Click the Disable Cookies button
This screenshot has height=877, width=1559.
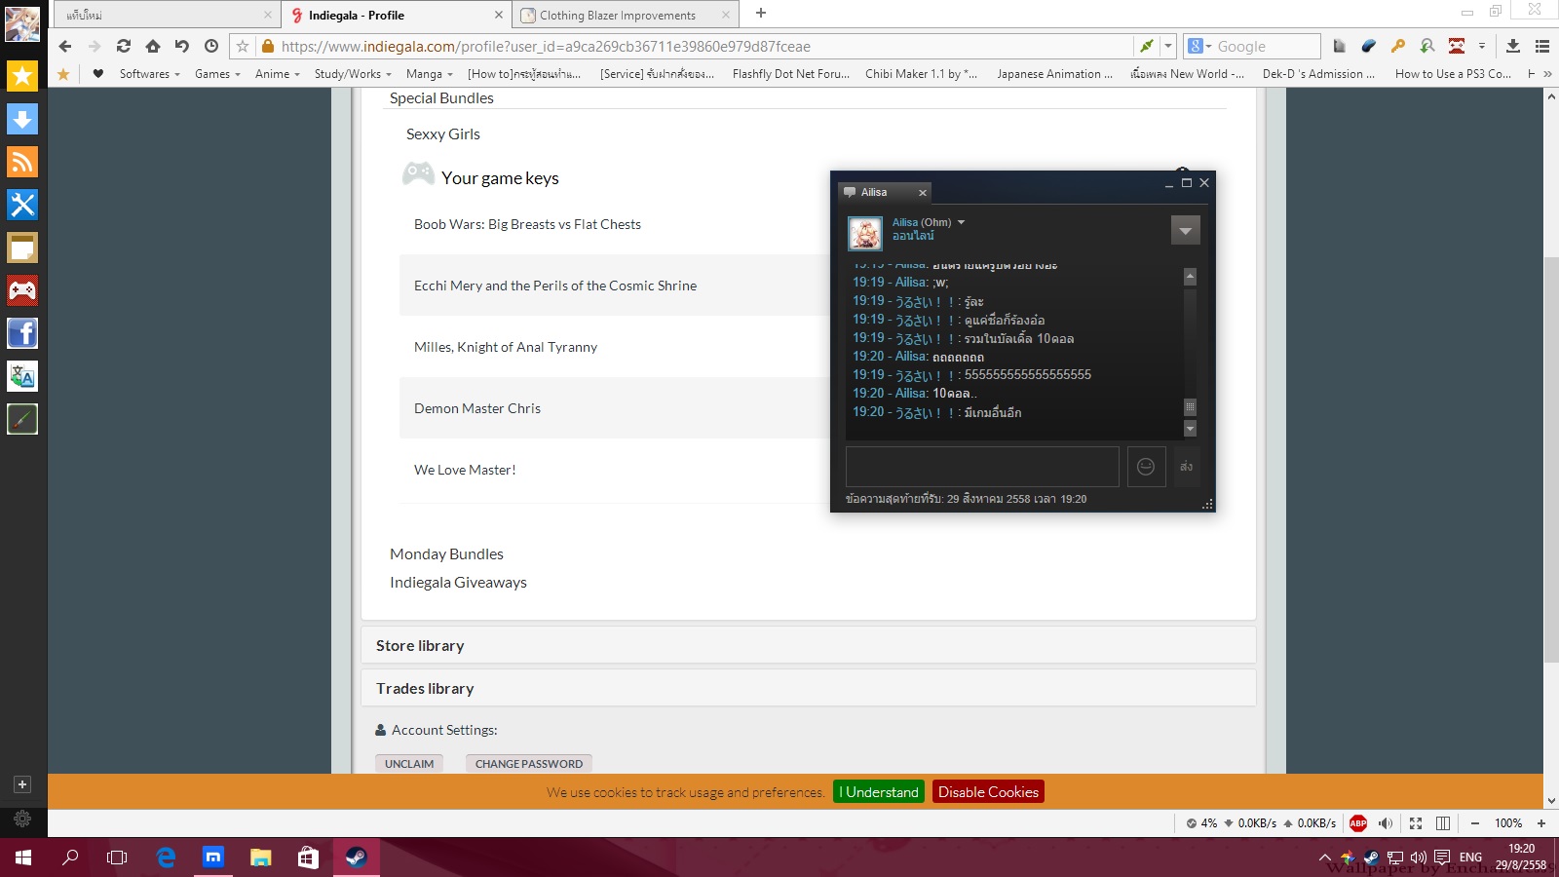988,792
